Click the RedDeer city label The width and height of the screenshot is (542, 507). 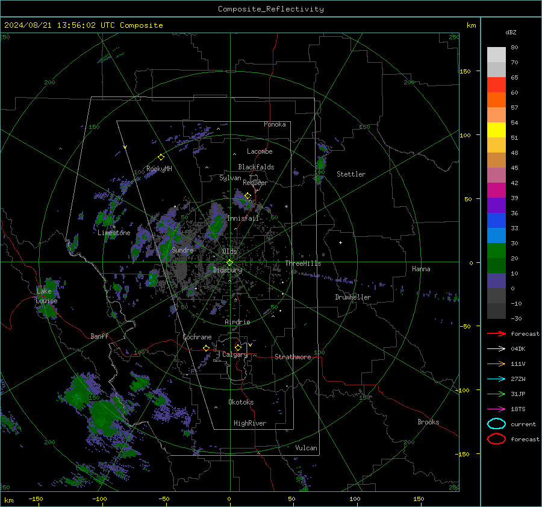pos(255,183)
